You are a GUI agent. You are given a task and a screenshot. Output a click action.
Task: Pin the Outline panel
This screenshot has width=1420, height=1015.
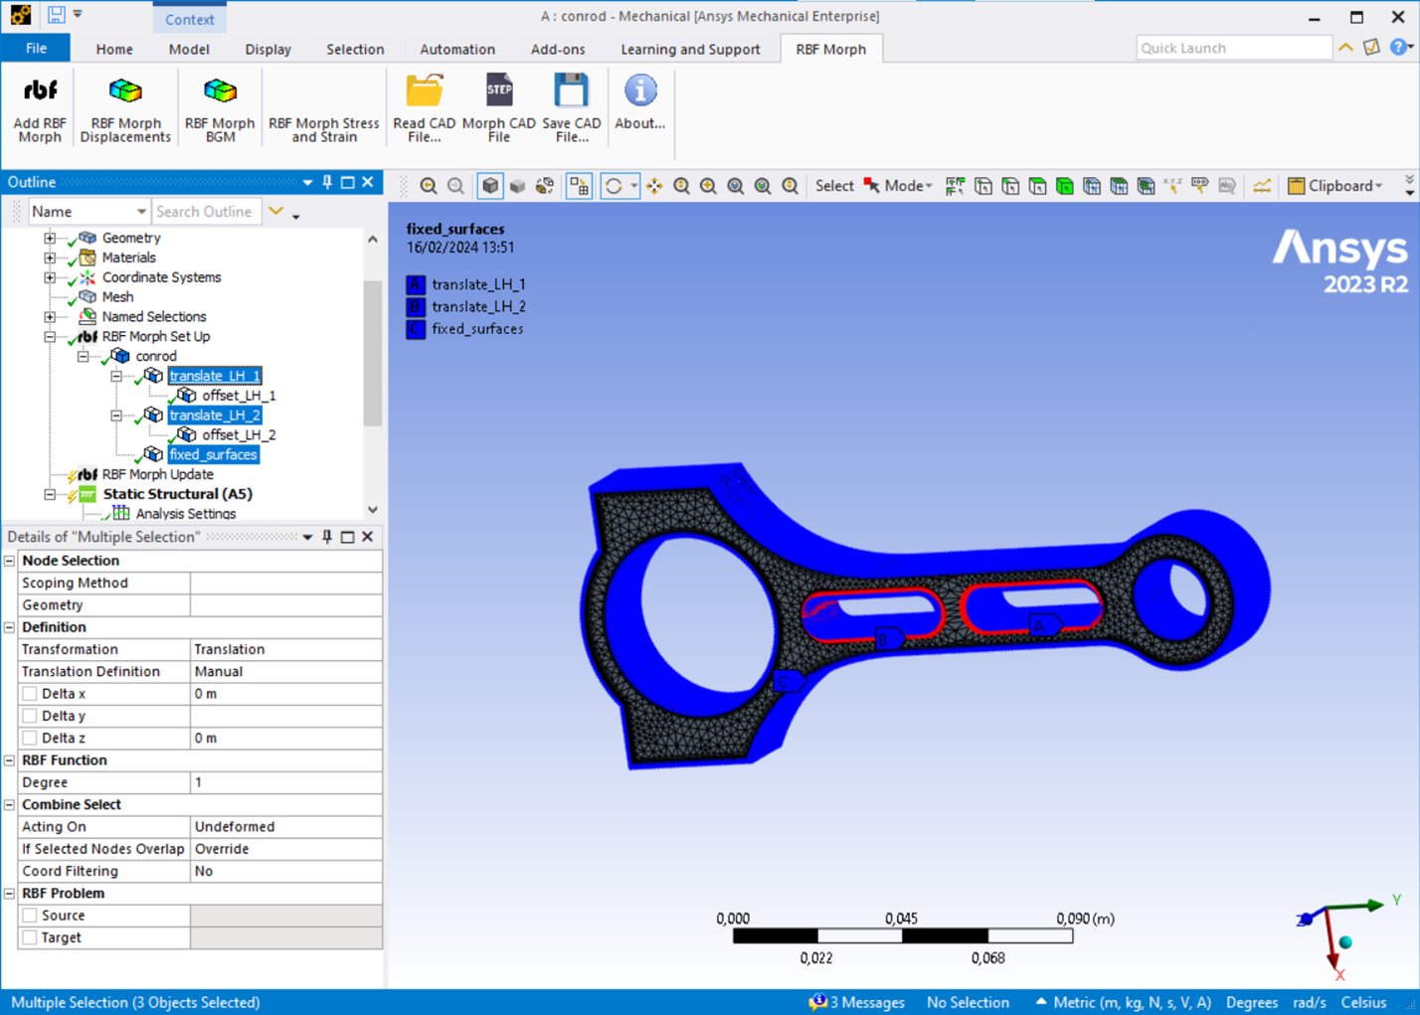click(327, 182)
